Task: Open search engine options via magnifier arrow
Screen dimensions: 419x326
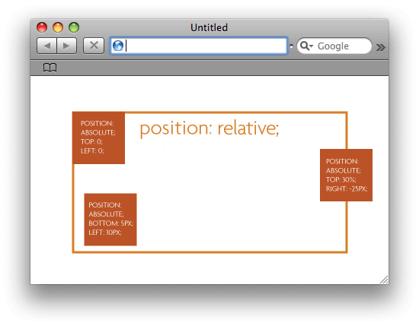Action: [306, 46]
